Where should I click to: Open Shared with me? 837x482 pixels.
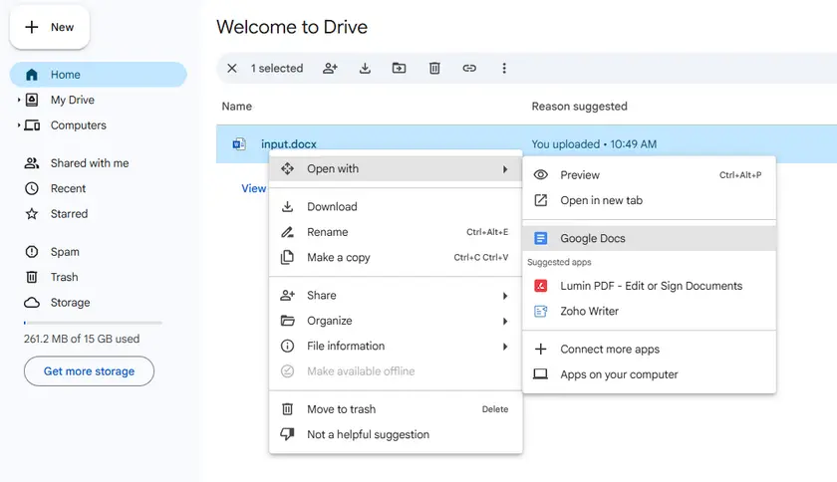coord(89,163)
